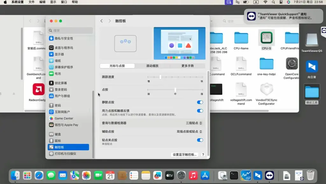This screenshot has width=326, height=184.
Task: Open Secondary click (辅助点按) dropdown
Action: [x=189, y=131]
